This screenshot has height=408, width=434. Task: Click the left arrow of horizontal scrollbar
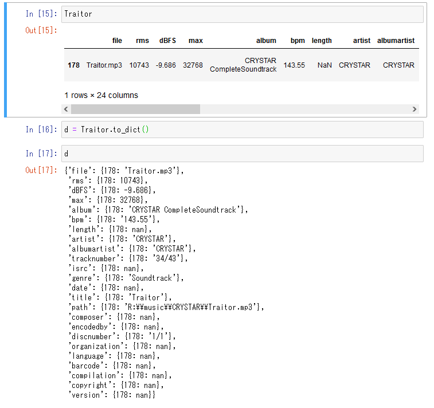(66, 109)
